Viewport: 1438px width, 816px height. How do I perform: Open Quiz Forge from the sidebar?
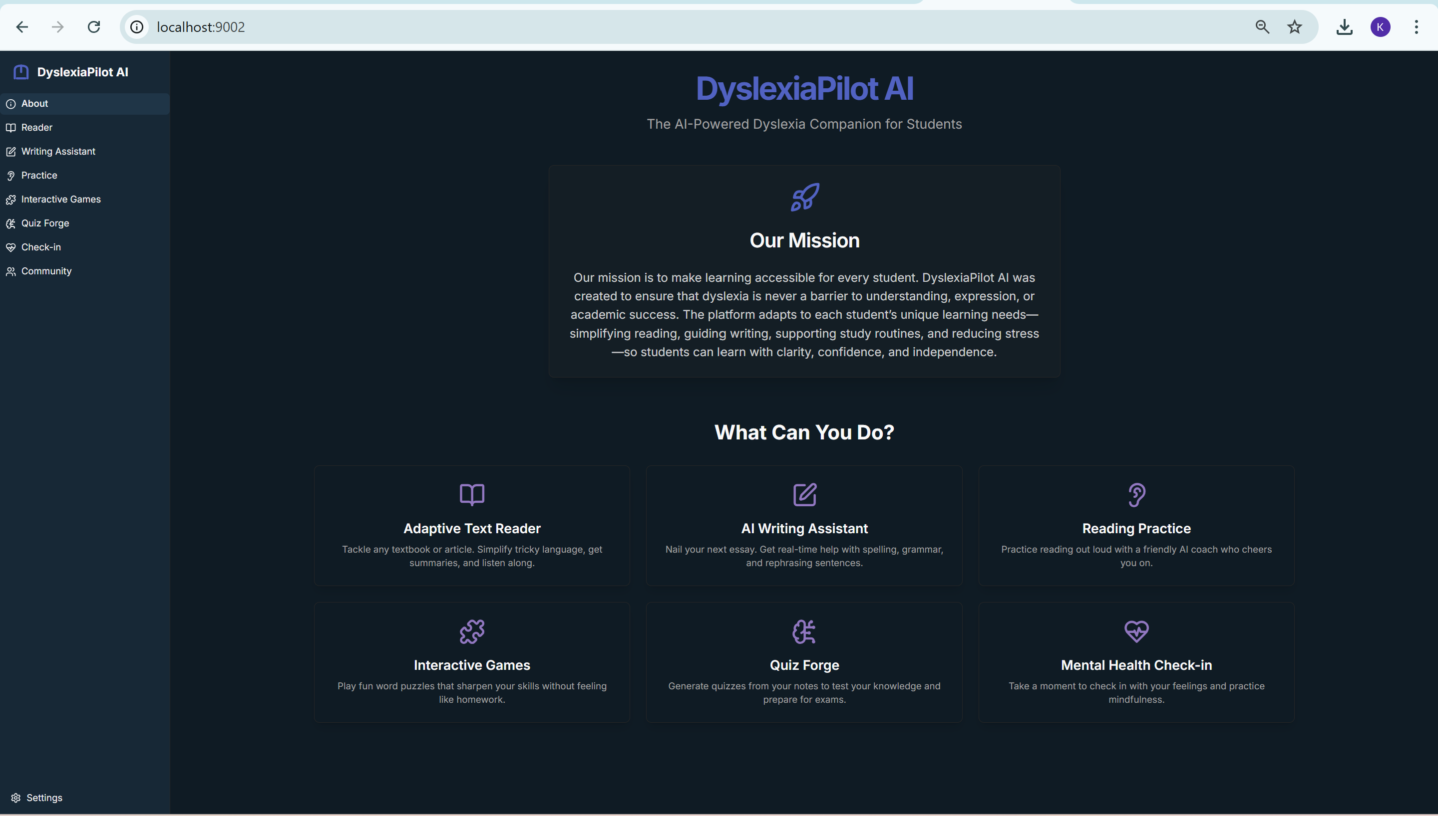click(x=45, y=223)
